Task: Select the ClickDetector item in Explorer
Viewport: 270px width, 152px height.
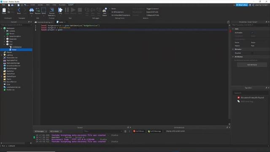Action: click(x=16, y=47)
